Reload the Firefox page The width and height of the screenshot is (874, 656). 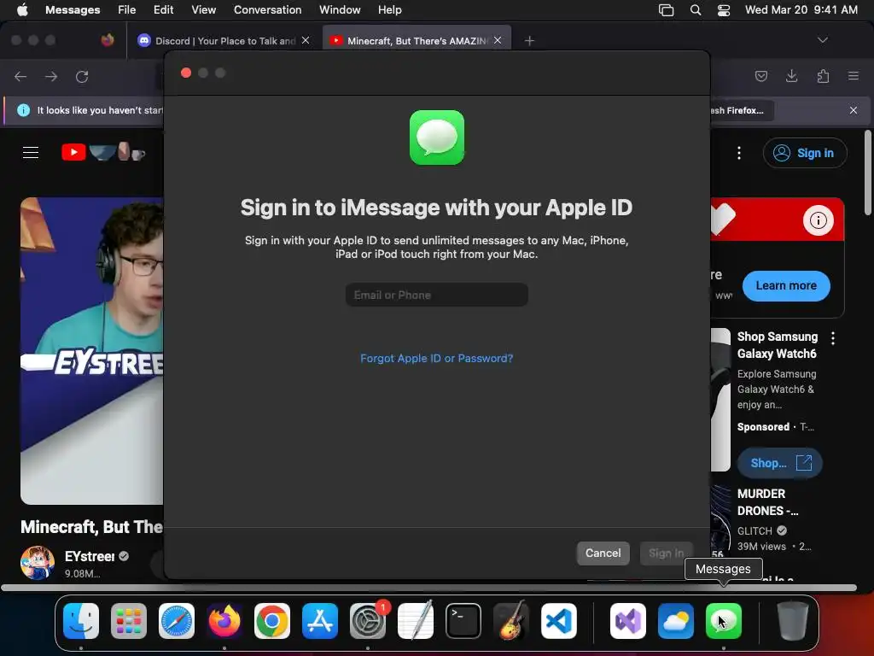[82, 76]
